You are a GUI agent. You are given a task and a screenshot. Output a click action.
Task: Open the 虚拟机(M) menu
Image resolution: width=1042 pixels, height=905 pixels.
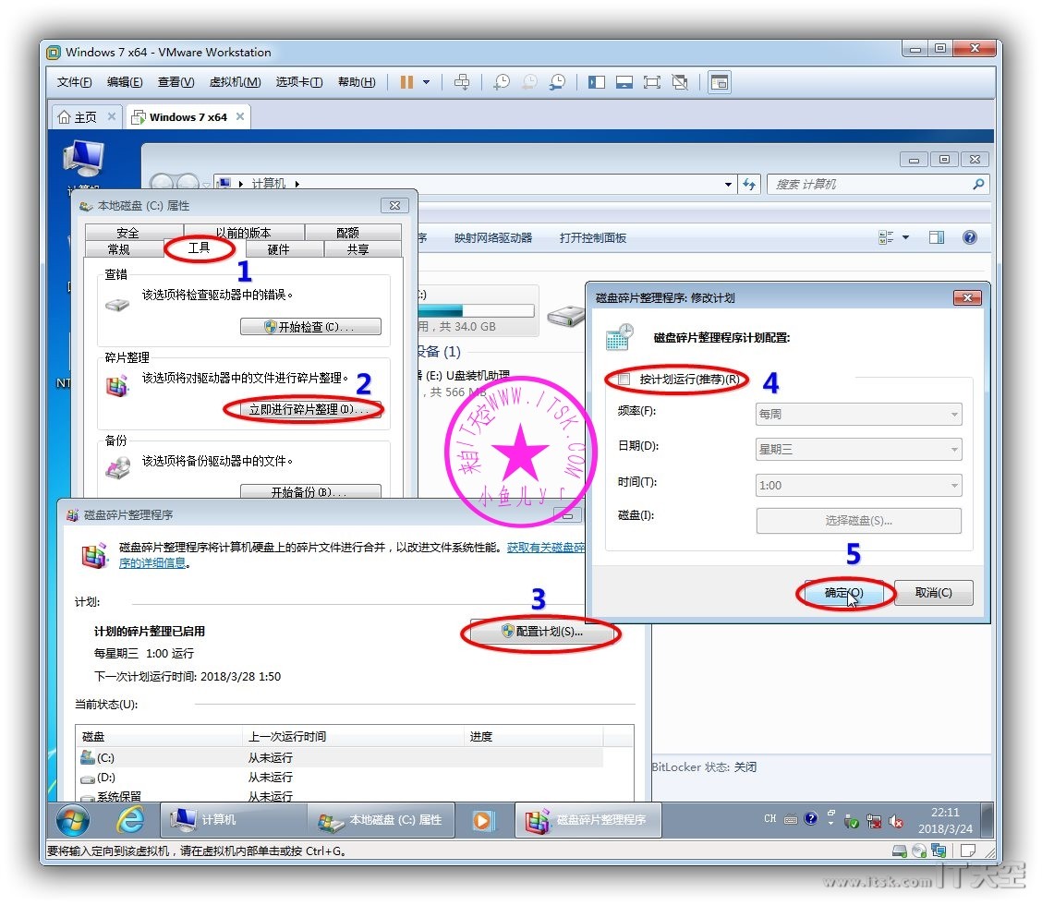(x=235, y=82)
